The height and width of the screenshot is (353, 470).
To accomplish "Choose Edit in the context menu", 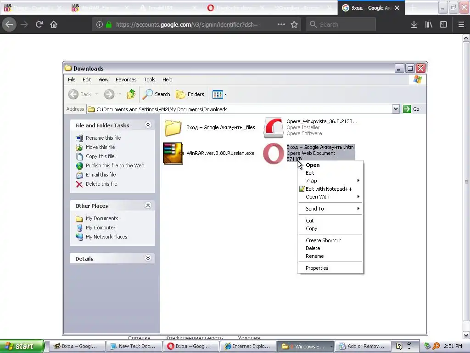I will (330, 173).
